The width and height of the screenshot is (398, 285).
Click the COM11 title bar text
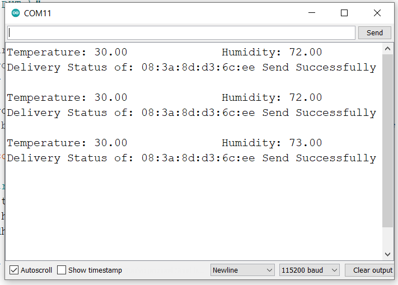coord(38,13)
